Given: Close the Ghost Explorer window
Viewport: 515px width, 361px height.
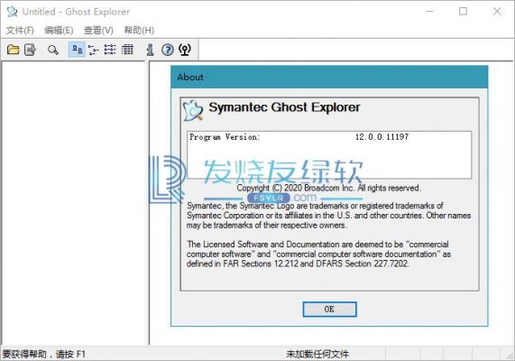Looking at the screenshot, I should tap(497, 12).
